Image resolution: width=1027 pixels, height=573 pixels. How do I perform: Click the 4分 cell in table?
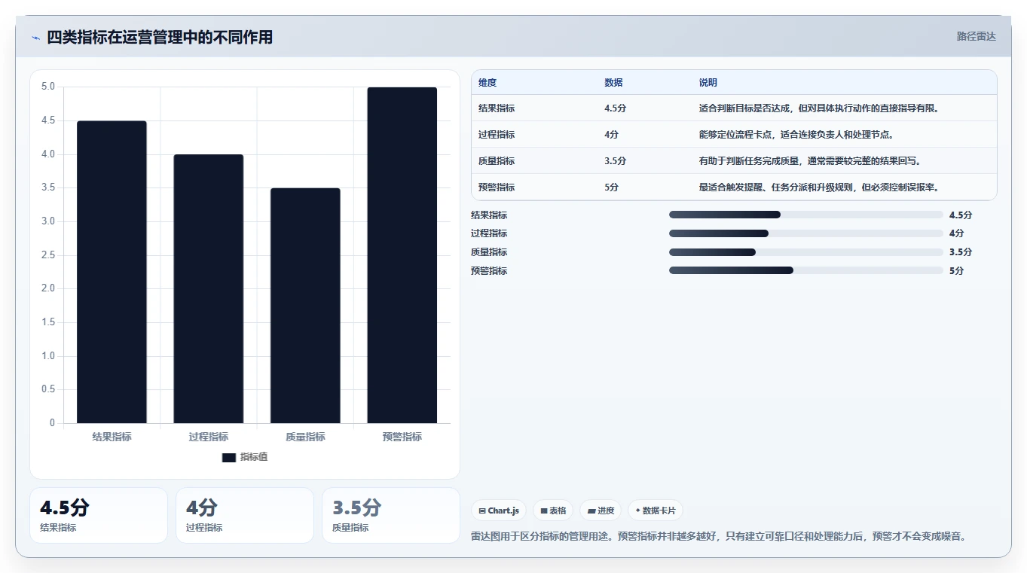click(611, 135)
